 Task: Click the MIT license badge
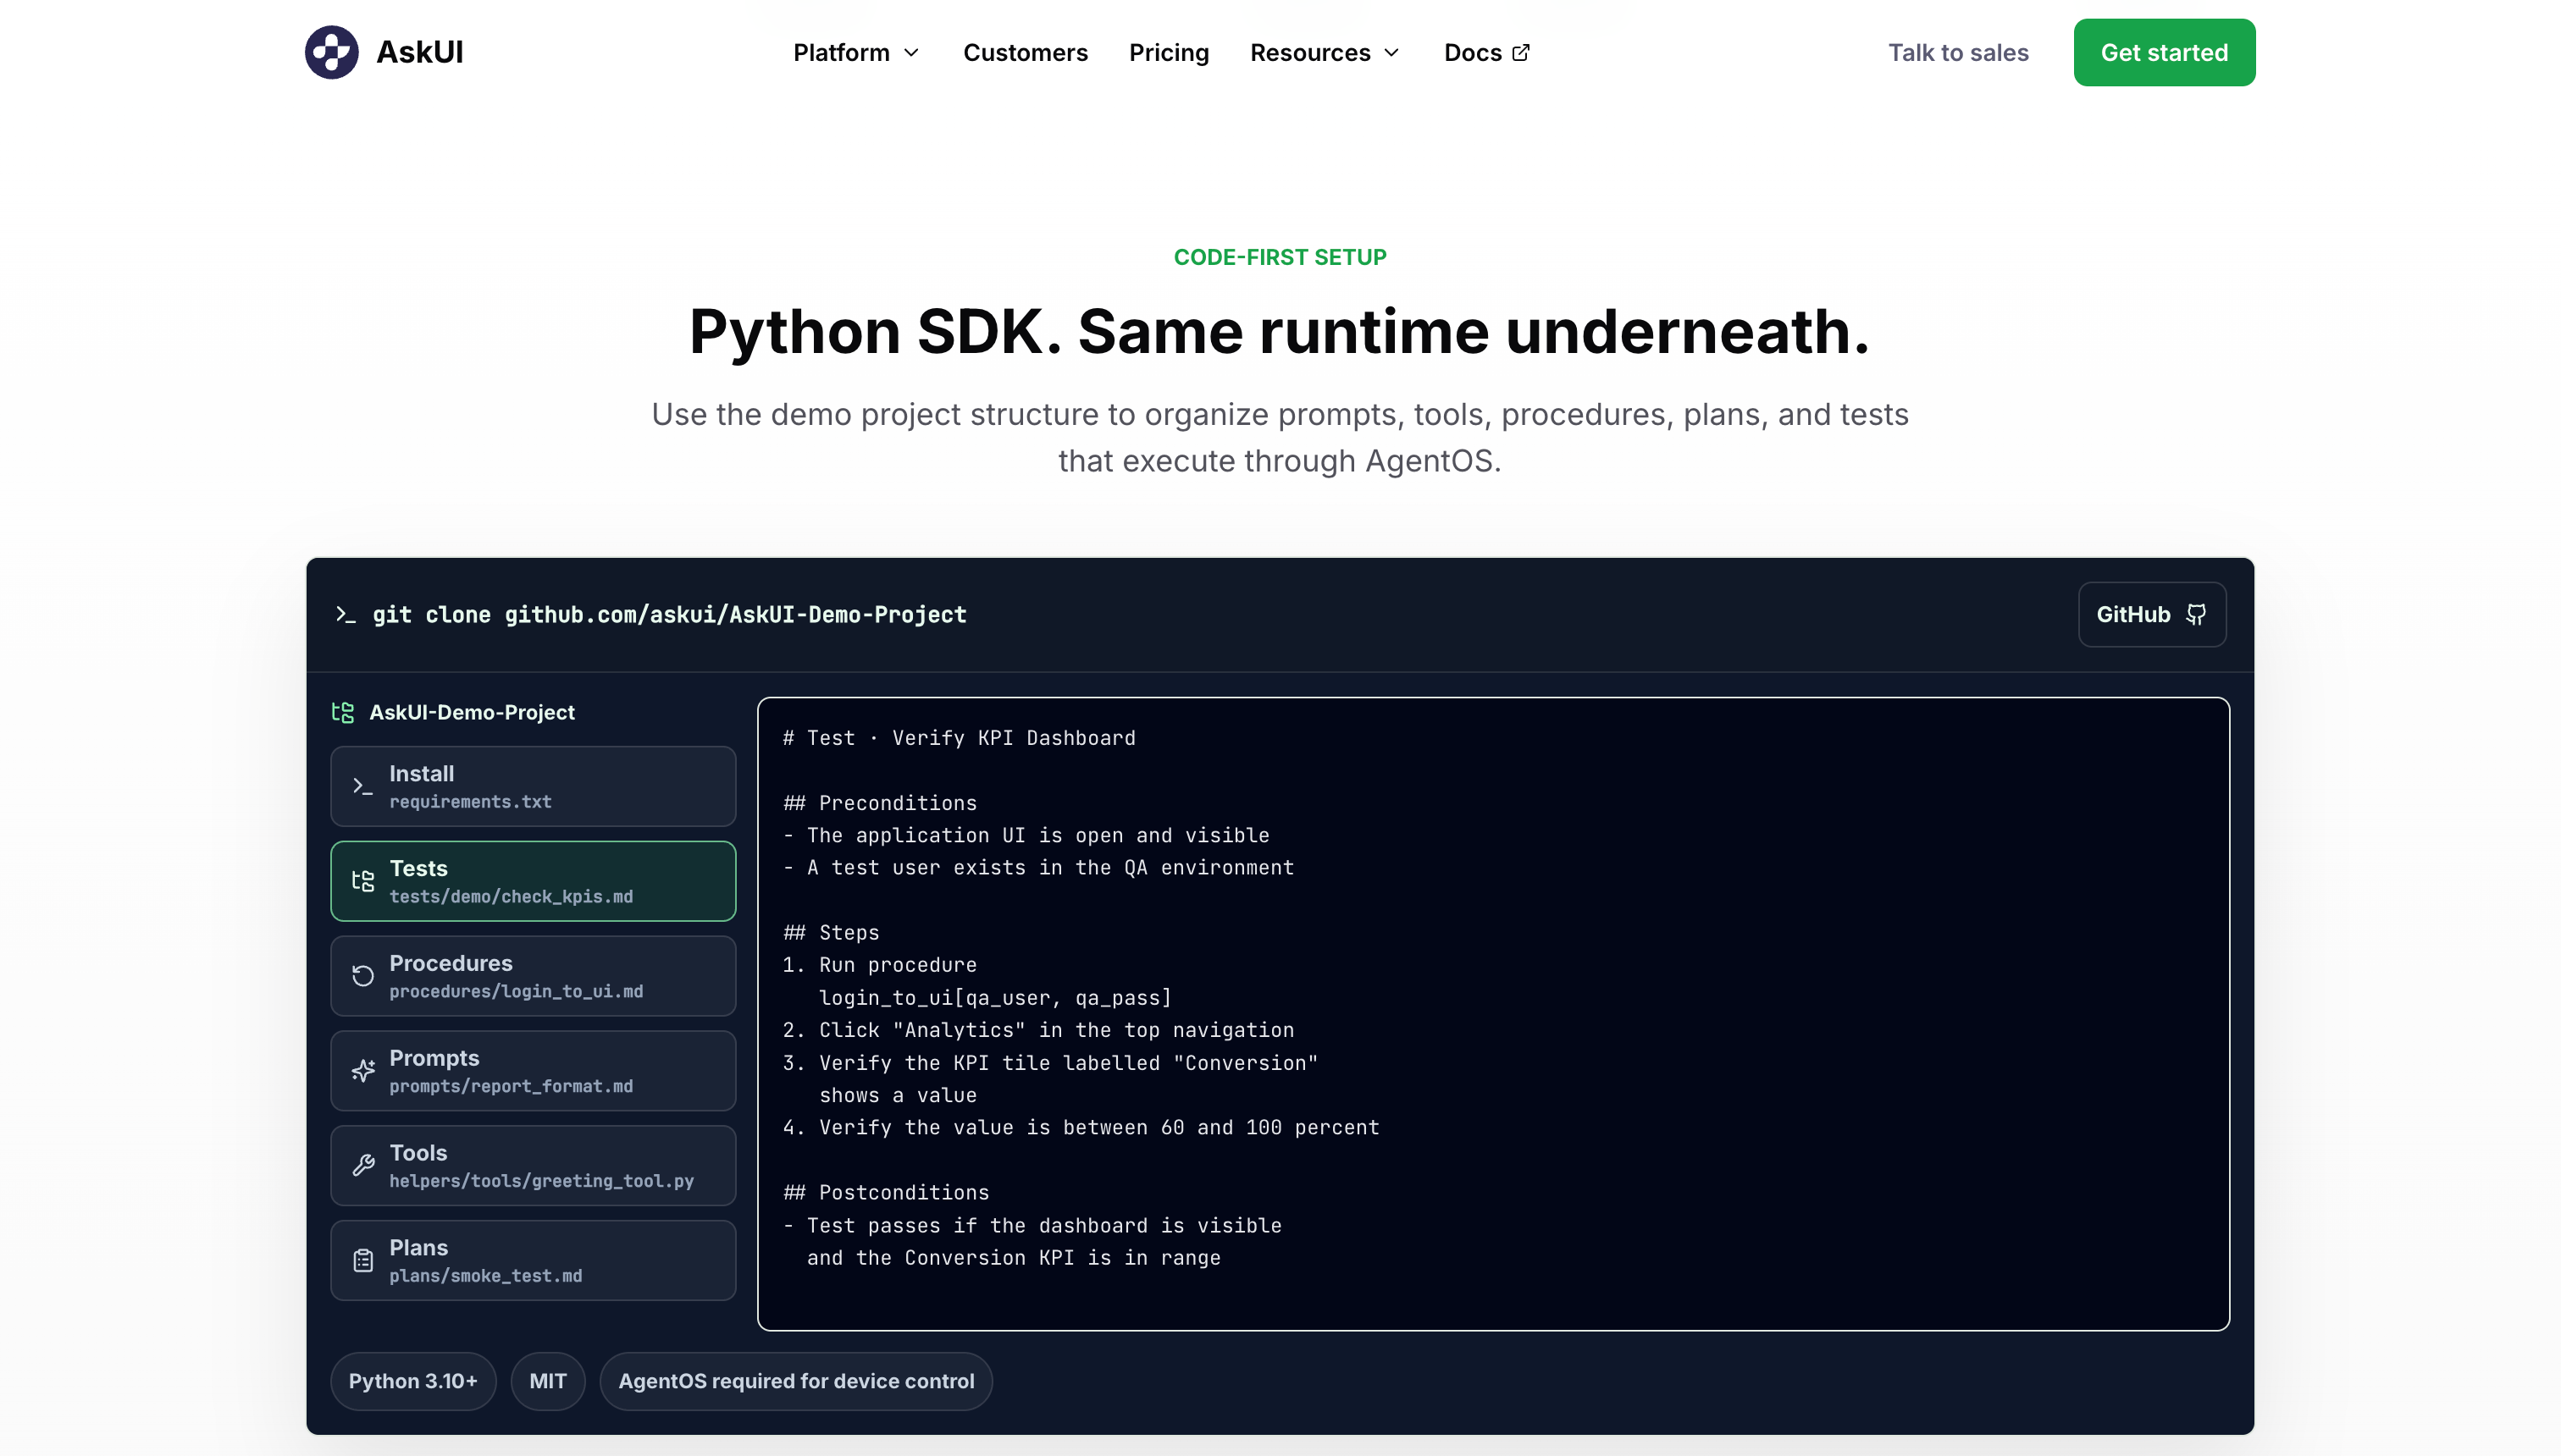click(548, 1381)
